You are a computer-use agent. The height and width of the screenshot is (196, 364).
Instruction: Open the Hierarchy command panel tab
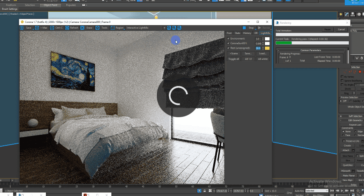tap(353, 14)
